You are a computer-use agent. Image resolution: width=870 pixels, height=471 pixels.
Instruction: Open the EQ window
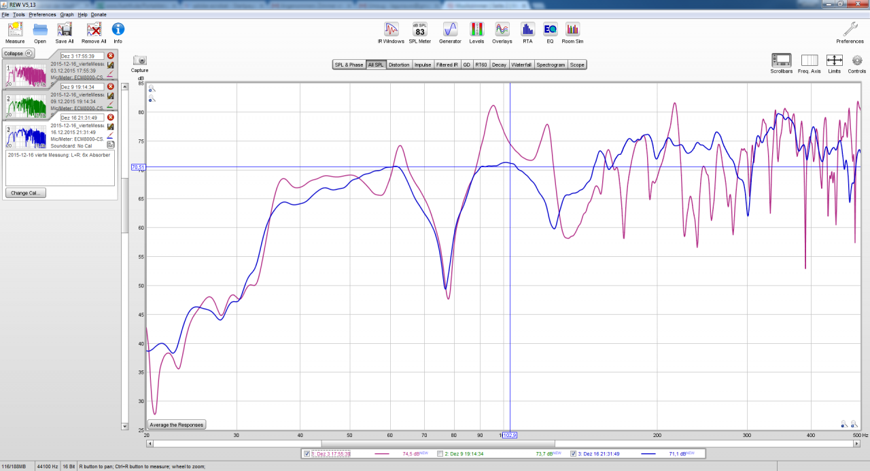(550, 29)
